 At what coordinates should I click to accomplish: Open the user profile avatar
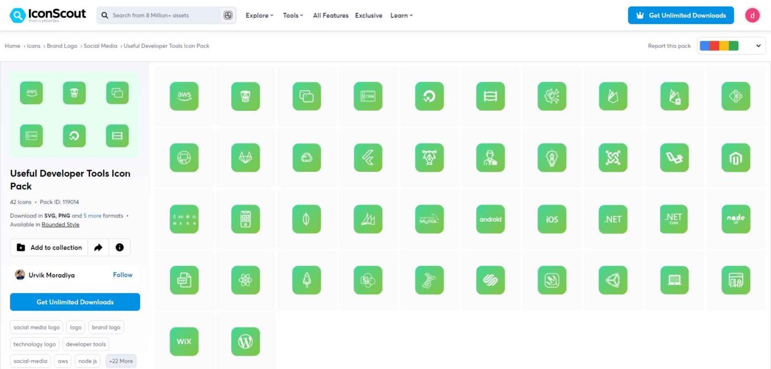[752, 16]
